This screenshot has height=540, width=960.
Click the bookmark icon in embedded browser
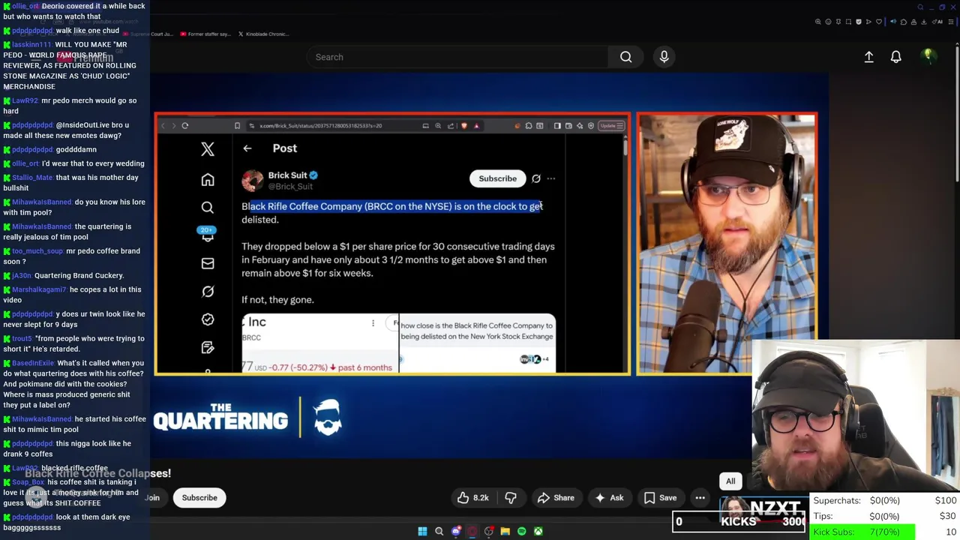(x=237, y=126)
